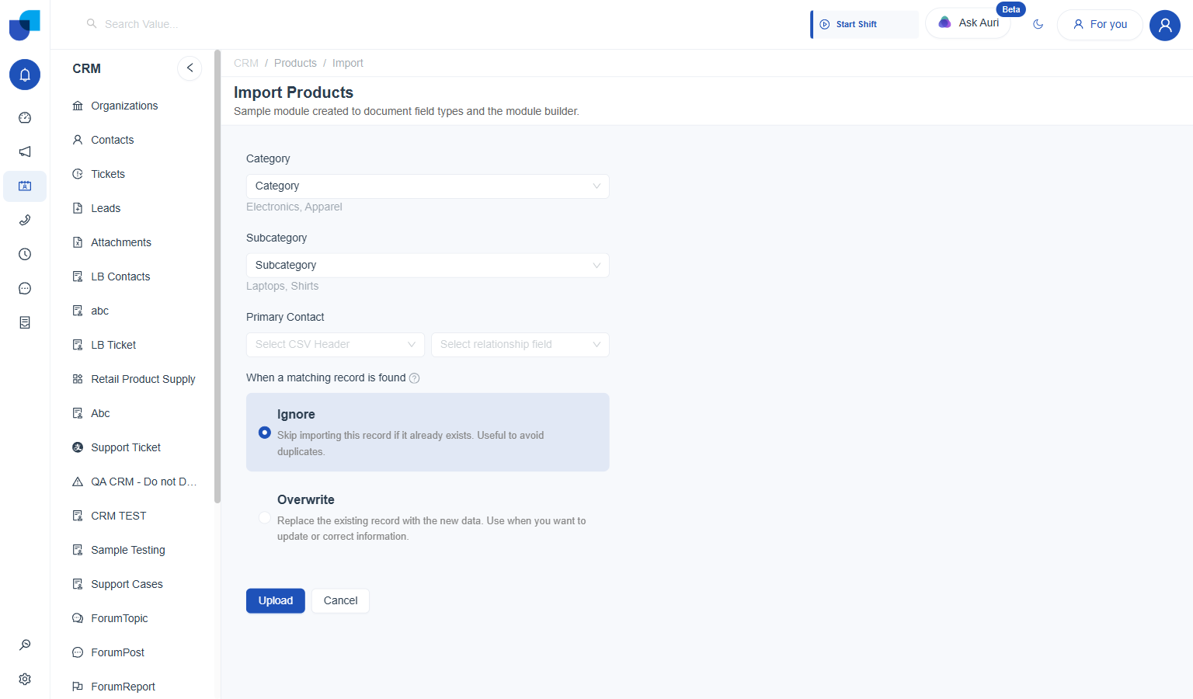
Task: Go to Products breadcrumb link
Action: pos(295,64)
